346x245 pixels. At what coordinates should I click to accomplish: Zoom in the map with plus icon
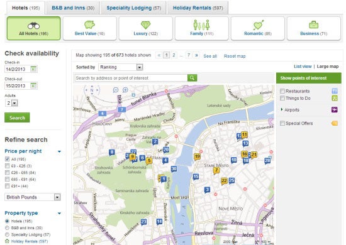coord(125,90)
